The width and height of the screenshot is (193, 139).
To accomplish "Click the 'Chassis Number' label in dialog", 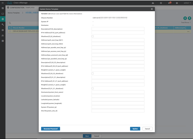I will (x=47, y=18).
